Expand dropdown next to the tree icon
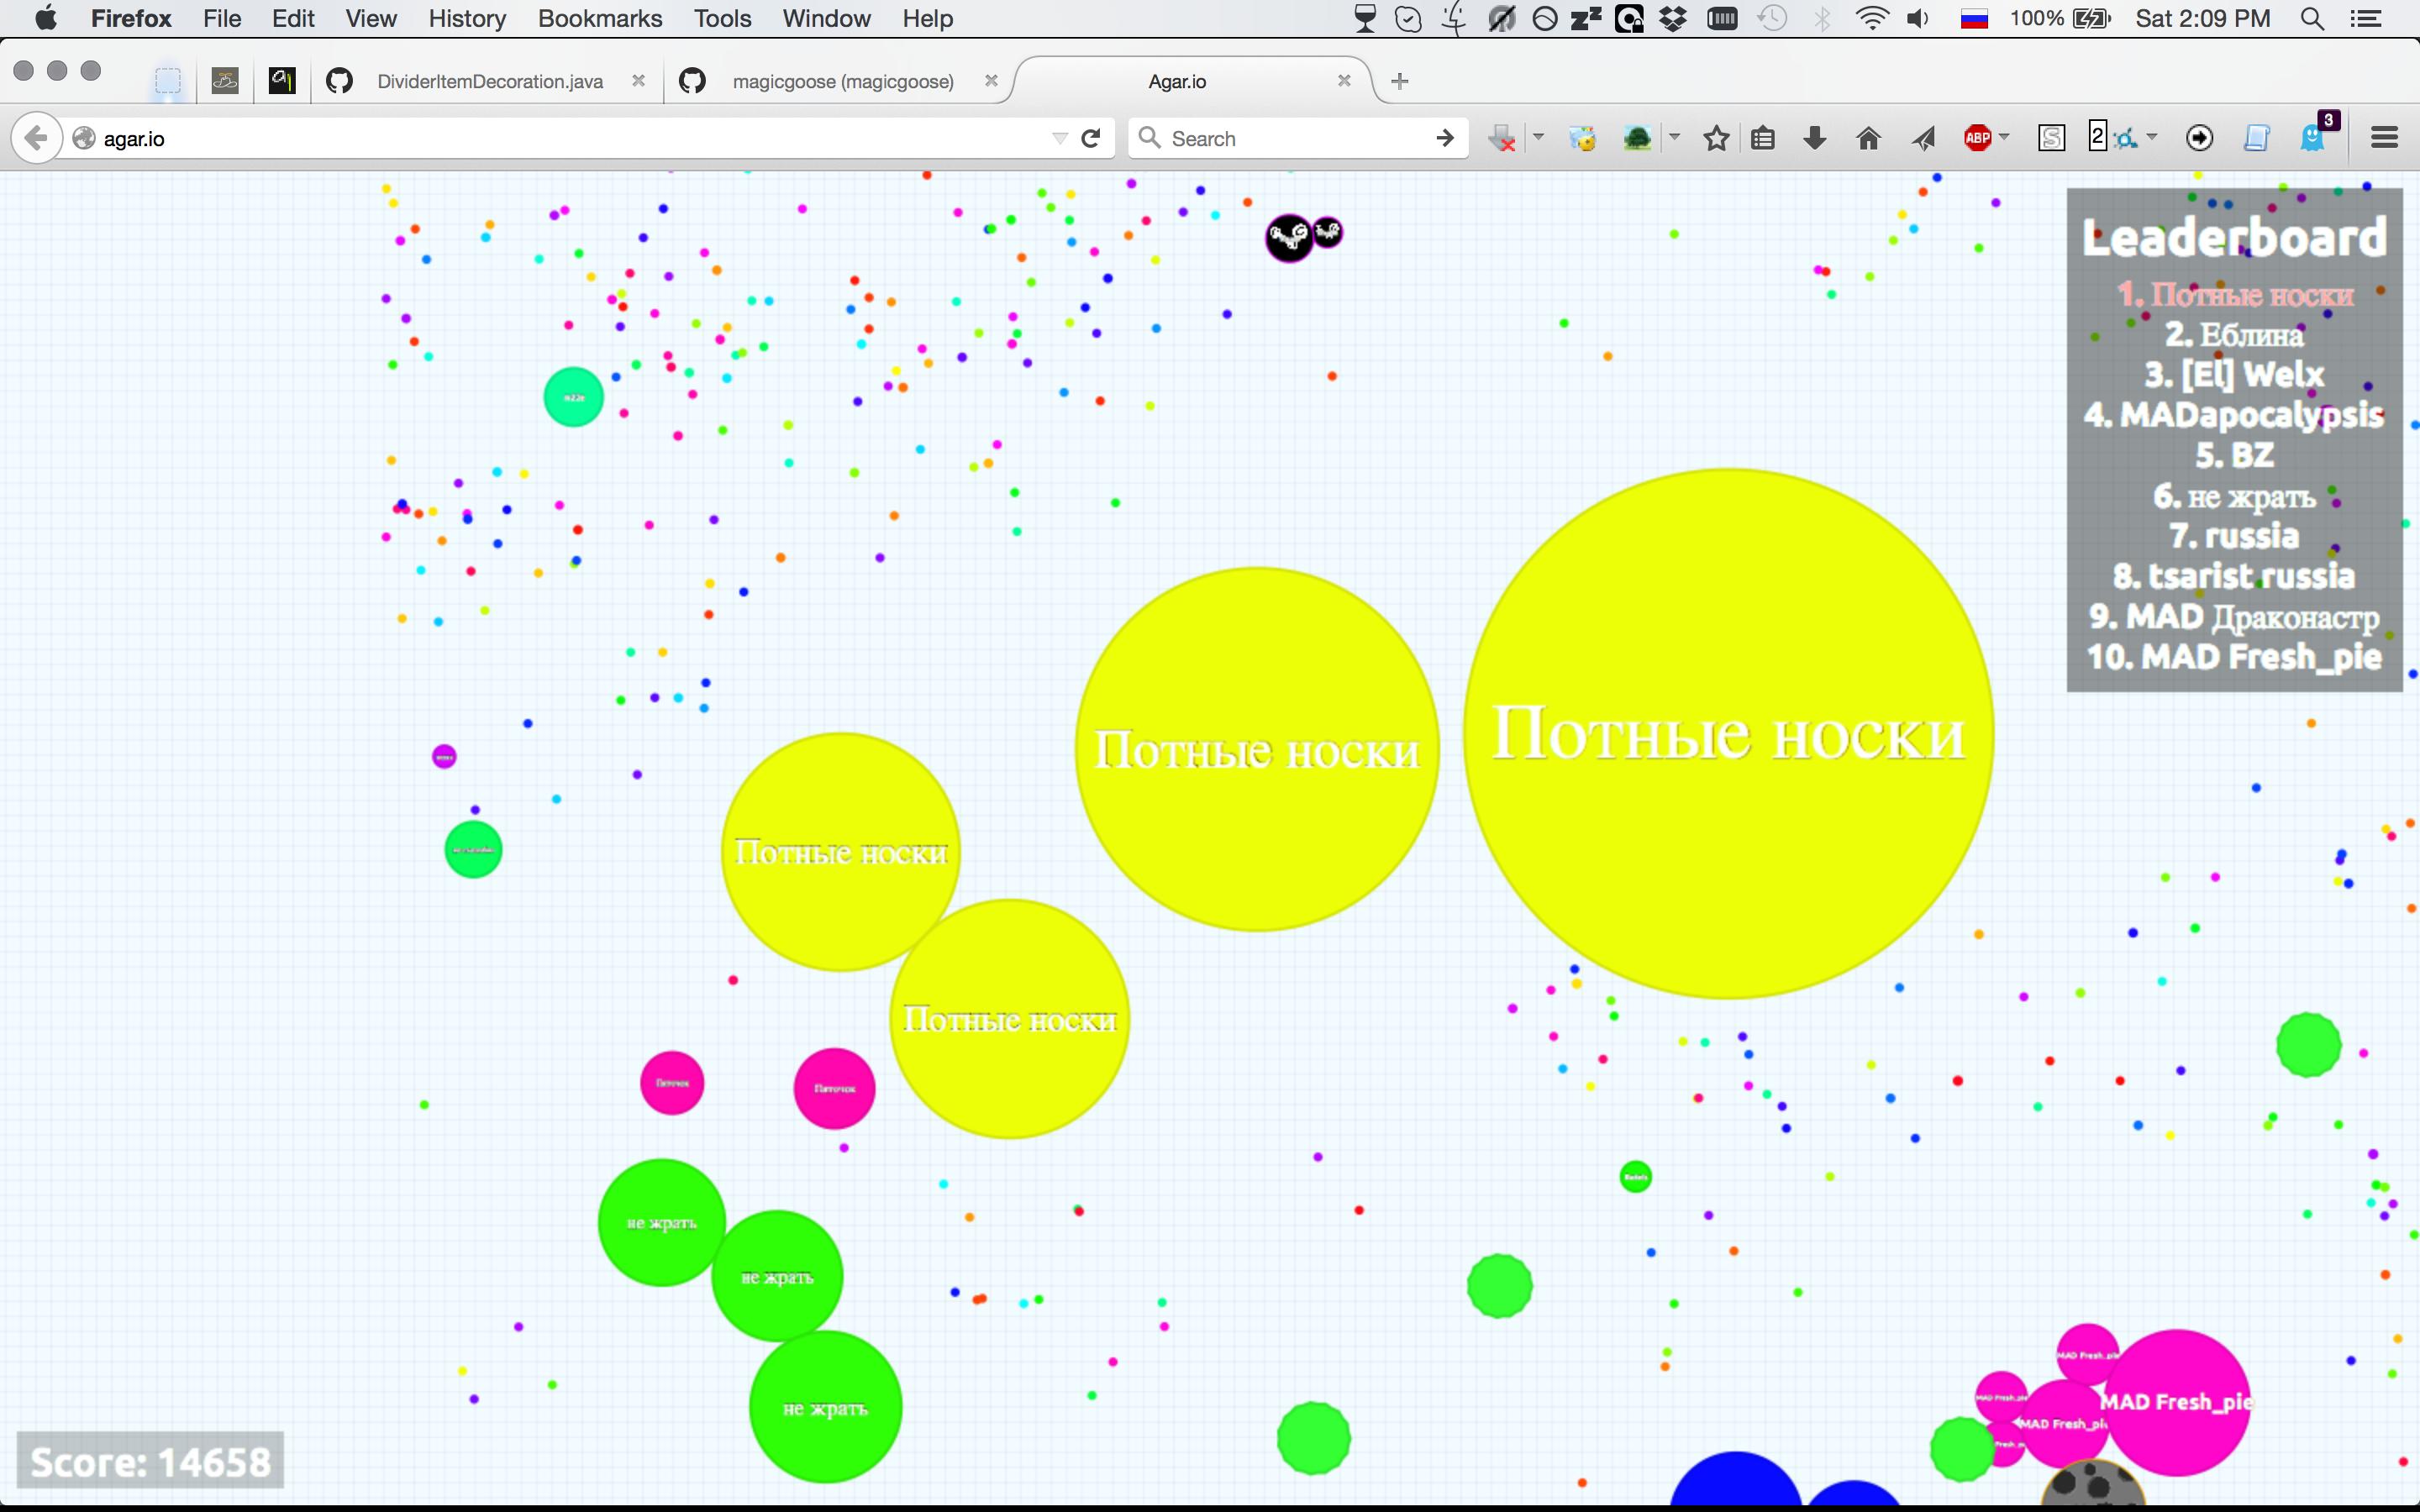2420x1512 pixels. click(x=1675, y=136)
